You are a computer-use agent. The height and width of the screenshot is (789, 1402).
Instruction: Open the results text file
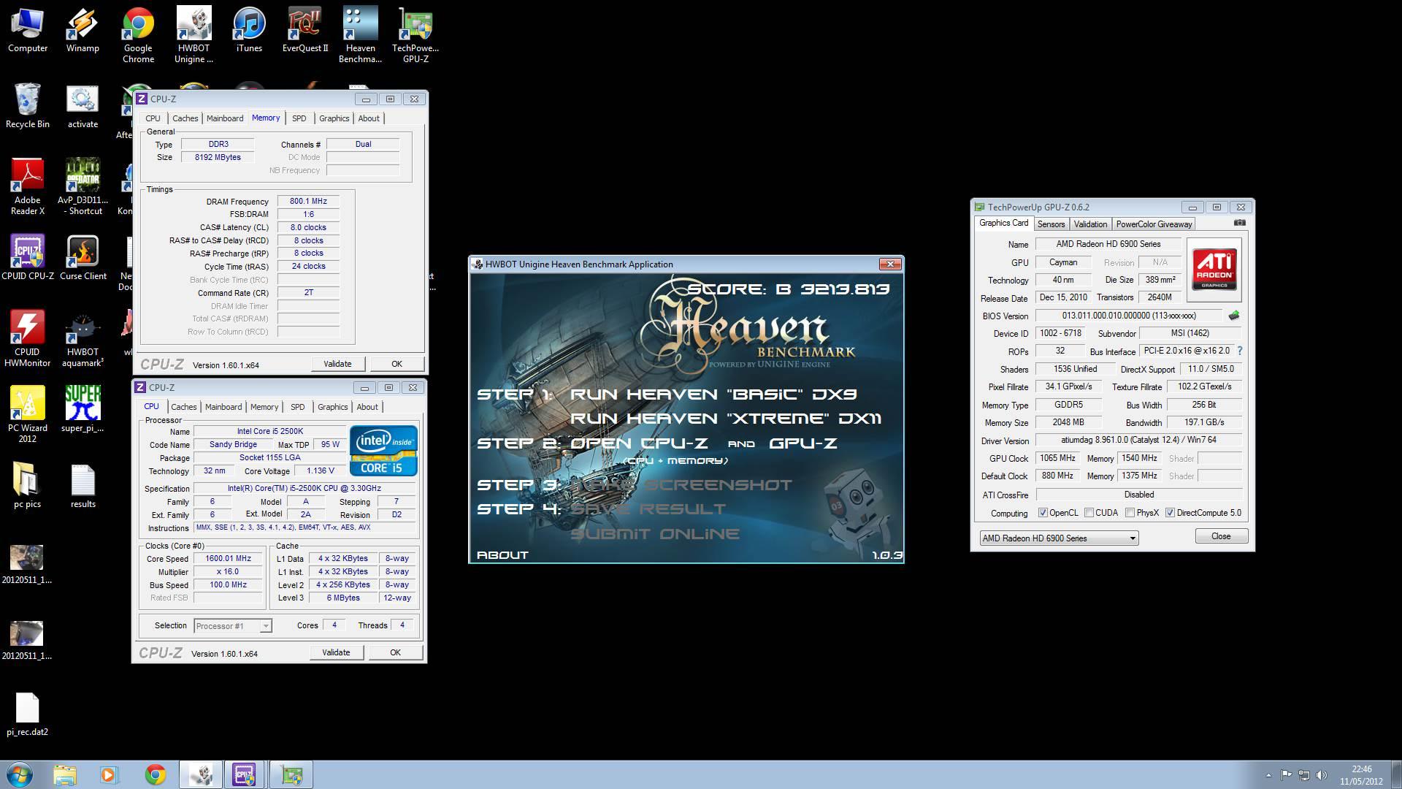tap(83, 485)
